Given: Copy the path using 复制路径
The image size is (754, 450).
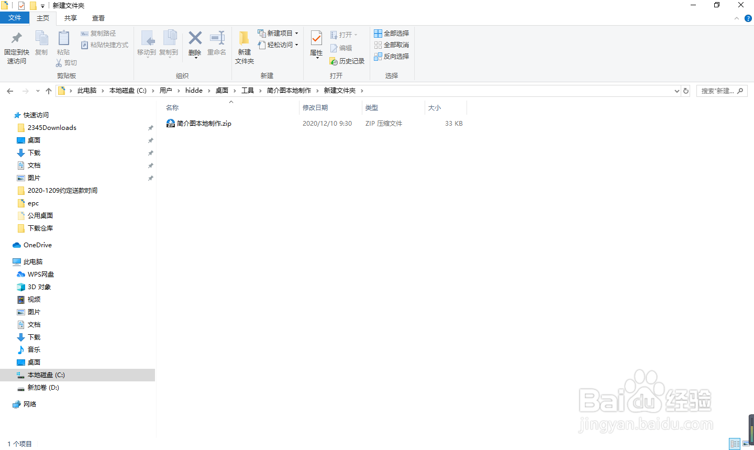Looking at the screenshot, I should pos(100,33).
